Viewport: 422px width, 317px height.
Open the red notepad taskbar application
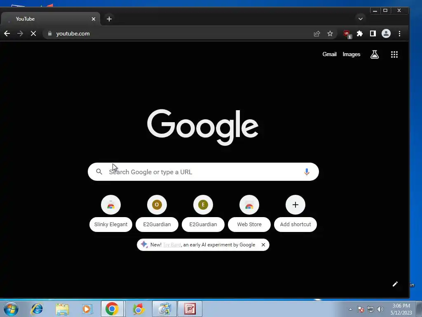pyautogui.click(x=190, y=309)
